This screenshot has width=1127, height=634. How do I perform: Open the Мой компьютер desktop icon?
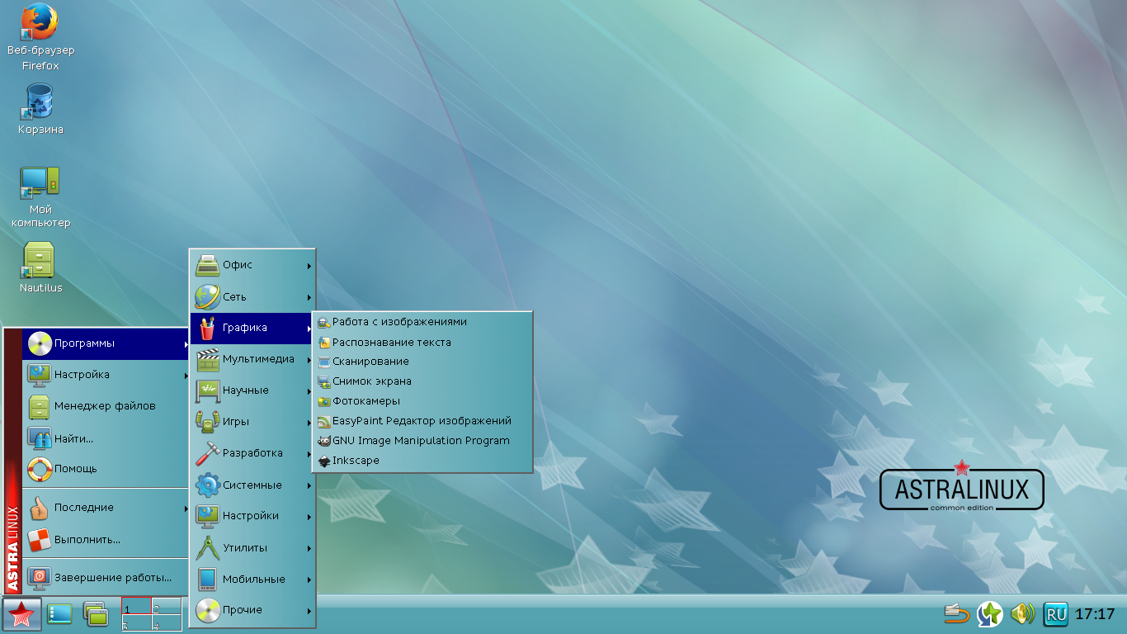(40, 183)
